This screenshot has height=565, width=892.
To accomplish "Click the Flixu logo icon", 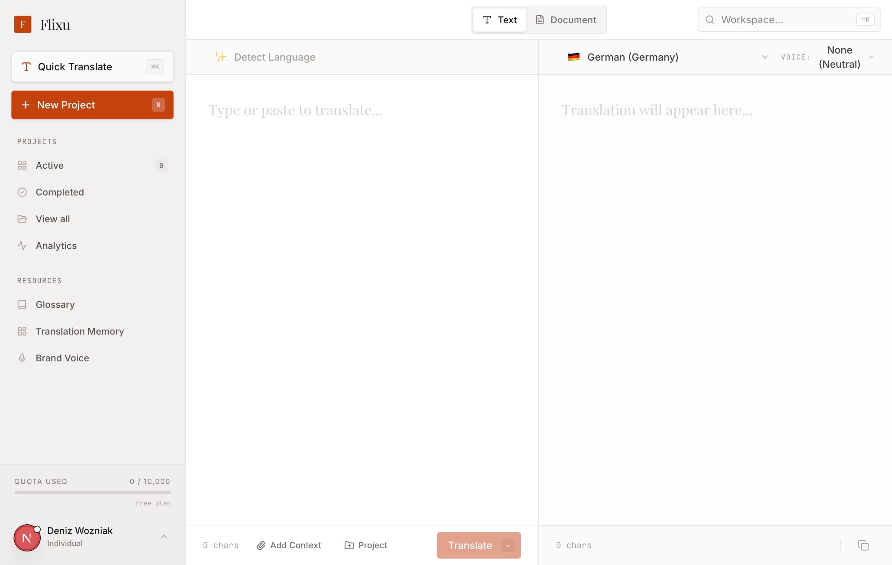I will coord(22,24).
